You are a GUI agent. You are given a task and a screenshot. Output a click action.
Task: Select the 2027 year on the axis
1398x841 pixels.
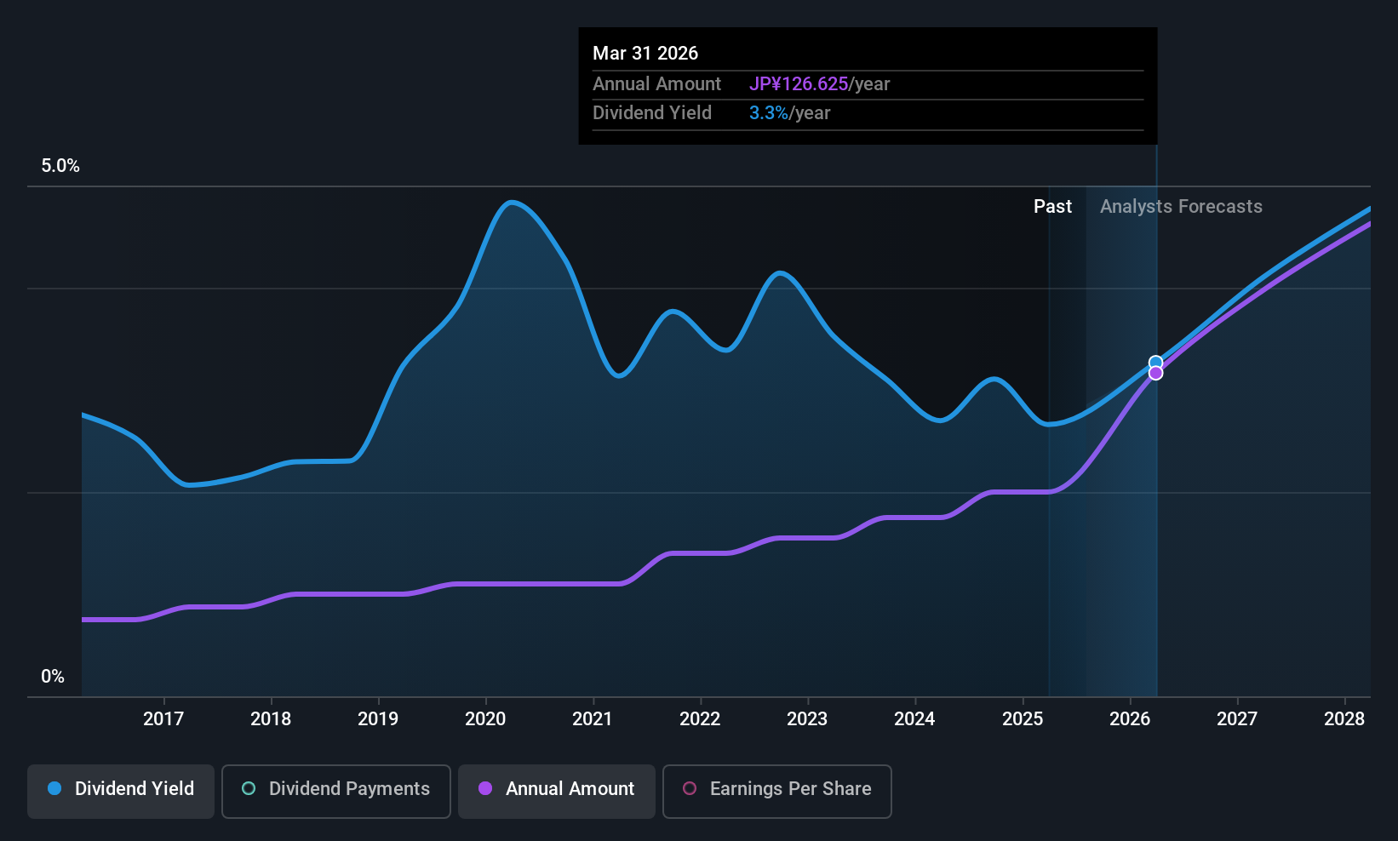pos(1237,719)
